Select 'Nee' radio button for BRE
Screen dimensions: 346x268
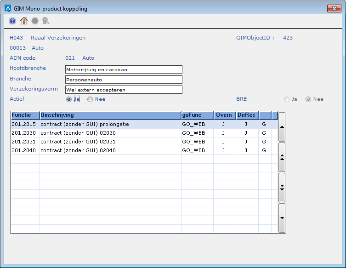point(308,99)
